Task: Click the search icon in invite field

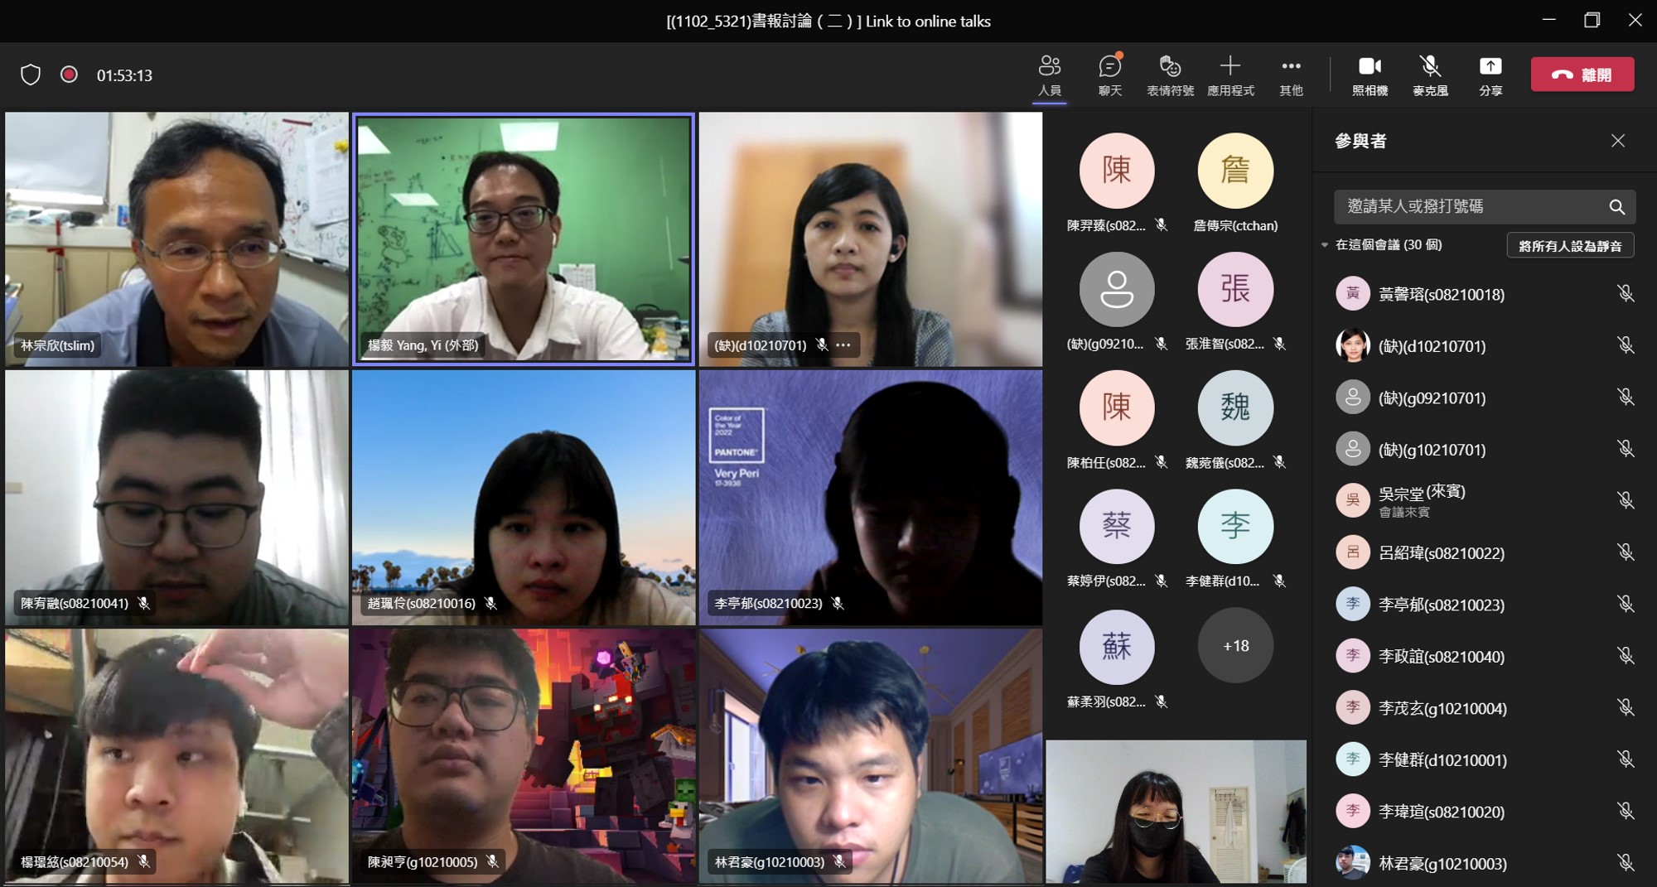Action: tap(1616, 207)
